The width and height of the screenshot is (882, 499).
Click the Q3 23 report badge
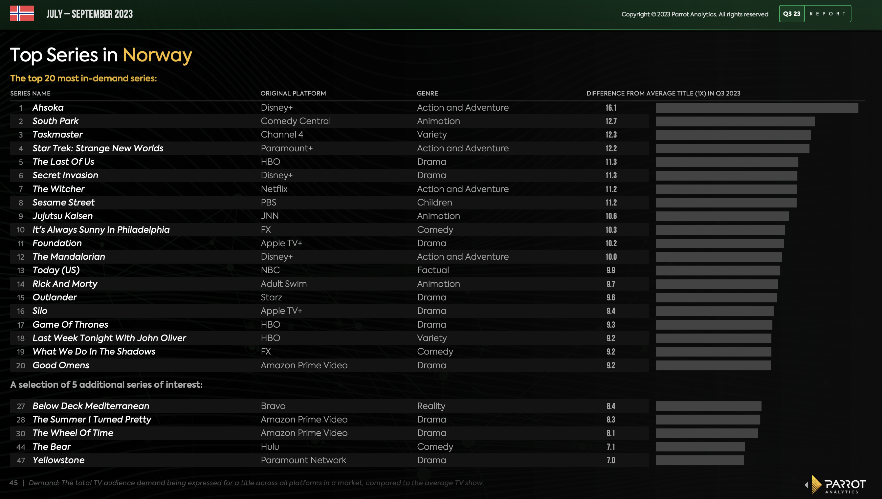coord(815,14)
